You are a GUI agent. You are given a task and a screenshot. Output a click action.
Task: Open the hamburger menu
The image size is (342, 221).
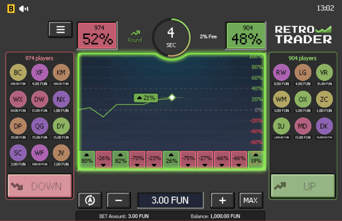pyautogui.click(x=60, y=29)
